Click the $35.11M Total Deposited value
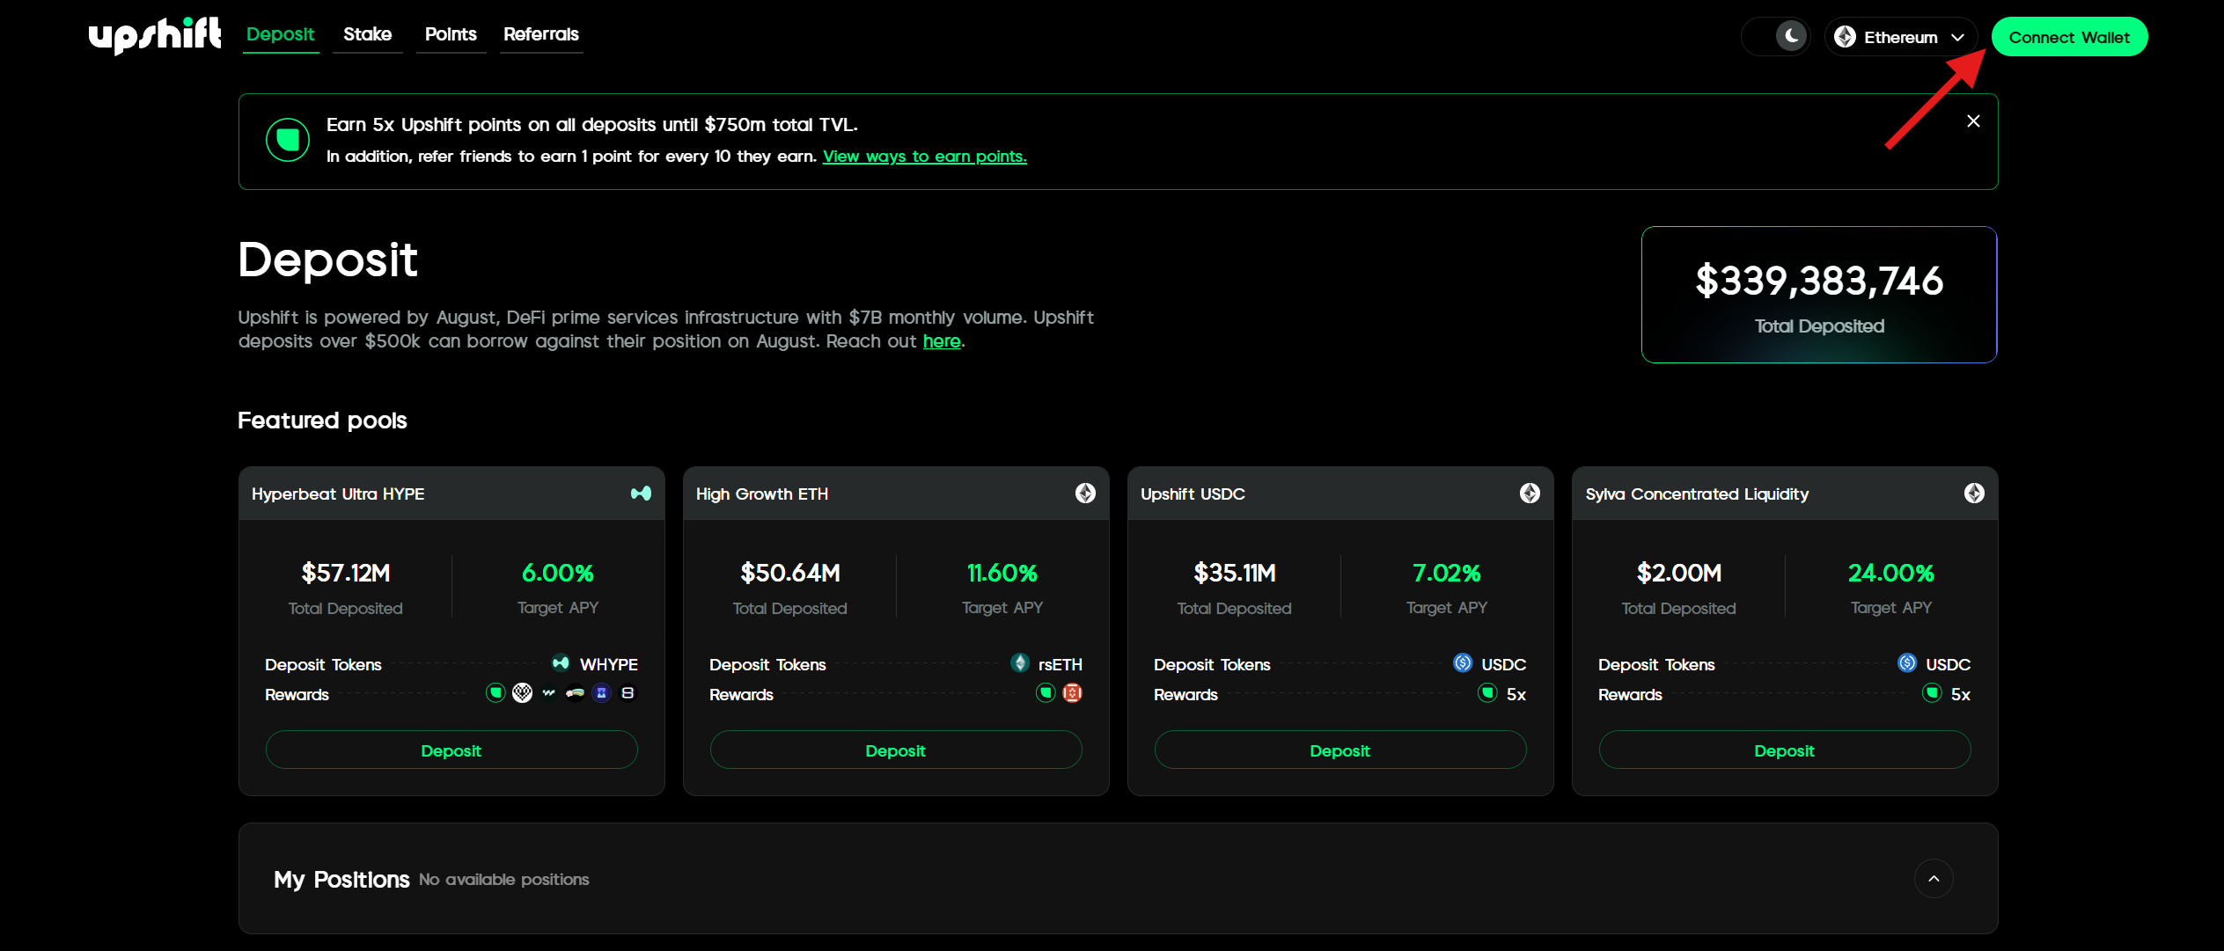 pos(1235,574)
